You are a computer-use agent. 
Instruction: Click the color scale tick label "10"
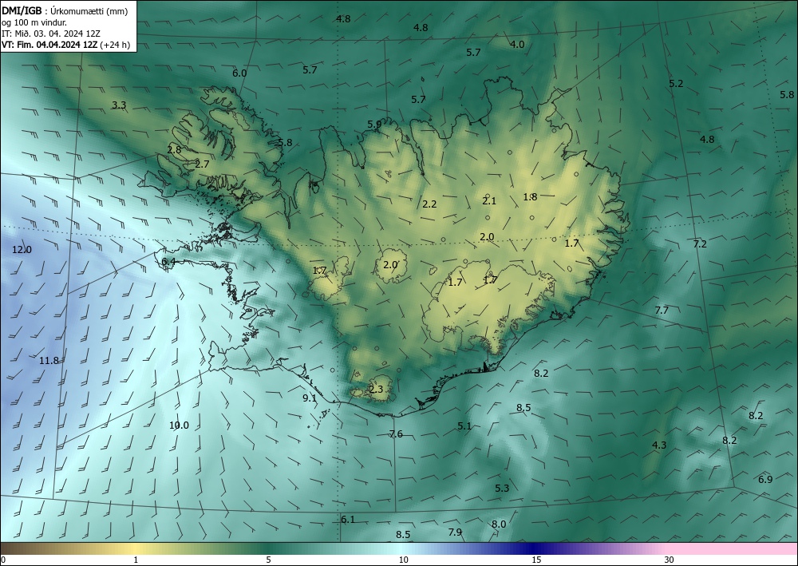pos(403,560)
